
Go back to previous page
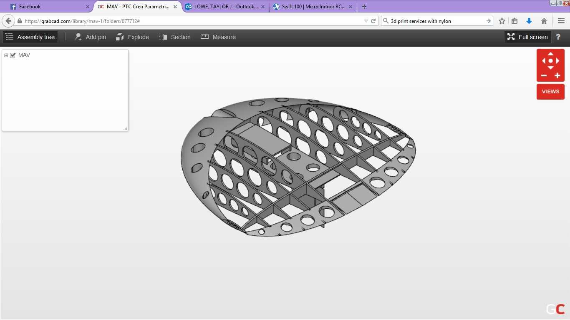coord(8,21)
